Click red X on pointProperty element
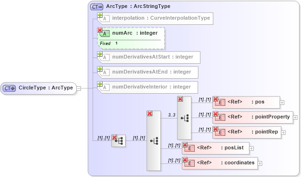This screenshot has width=301, height=177. [215, 114]
